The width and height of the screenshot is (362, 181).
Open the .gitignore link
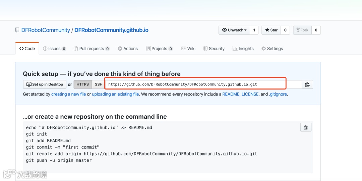point(278,94)
